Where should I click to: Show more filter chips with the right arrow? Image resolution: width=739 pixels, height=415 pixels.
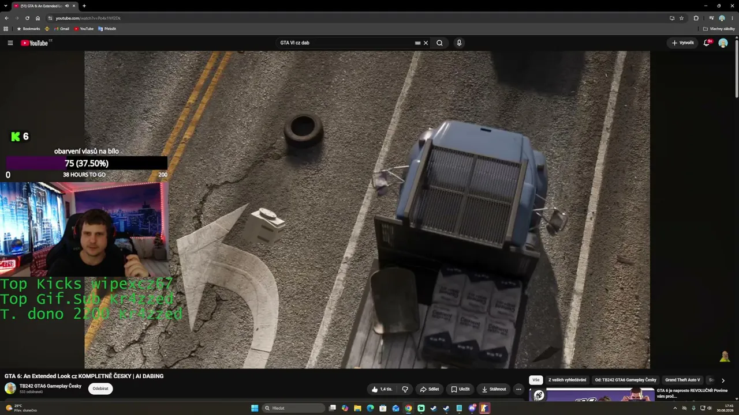point(723,380)
